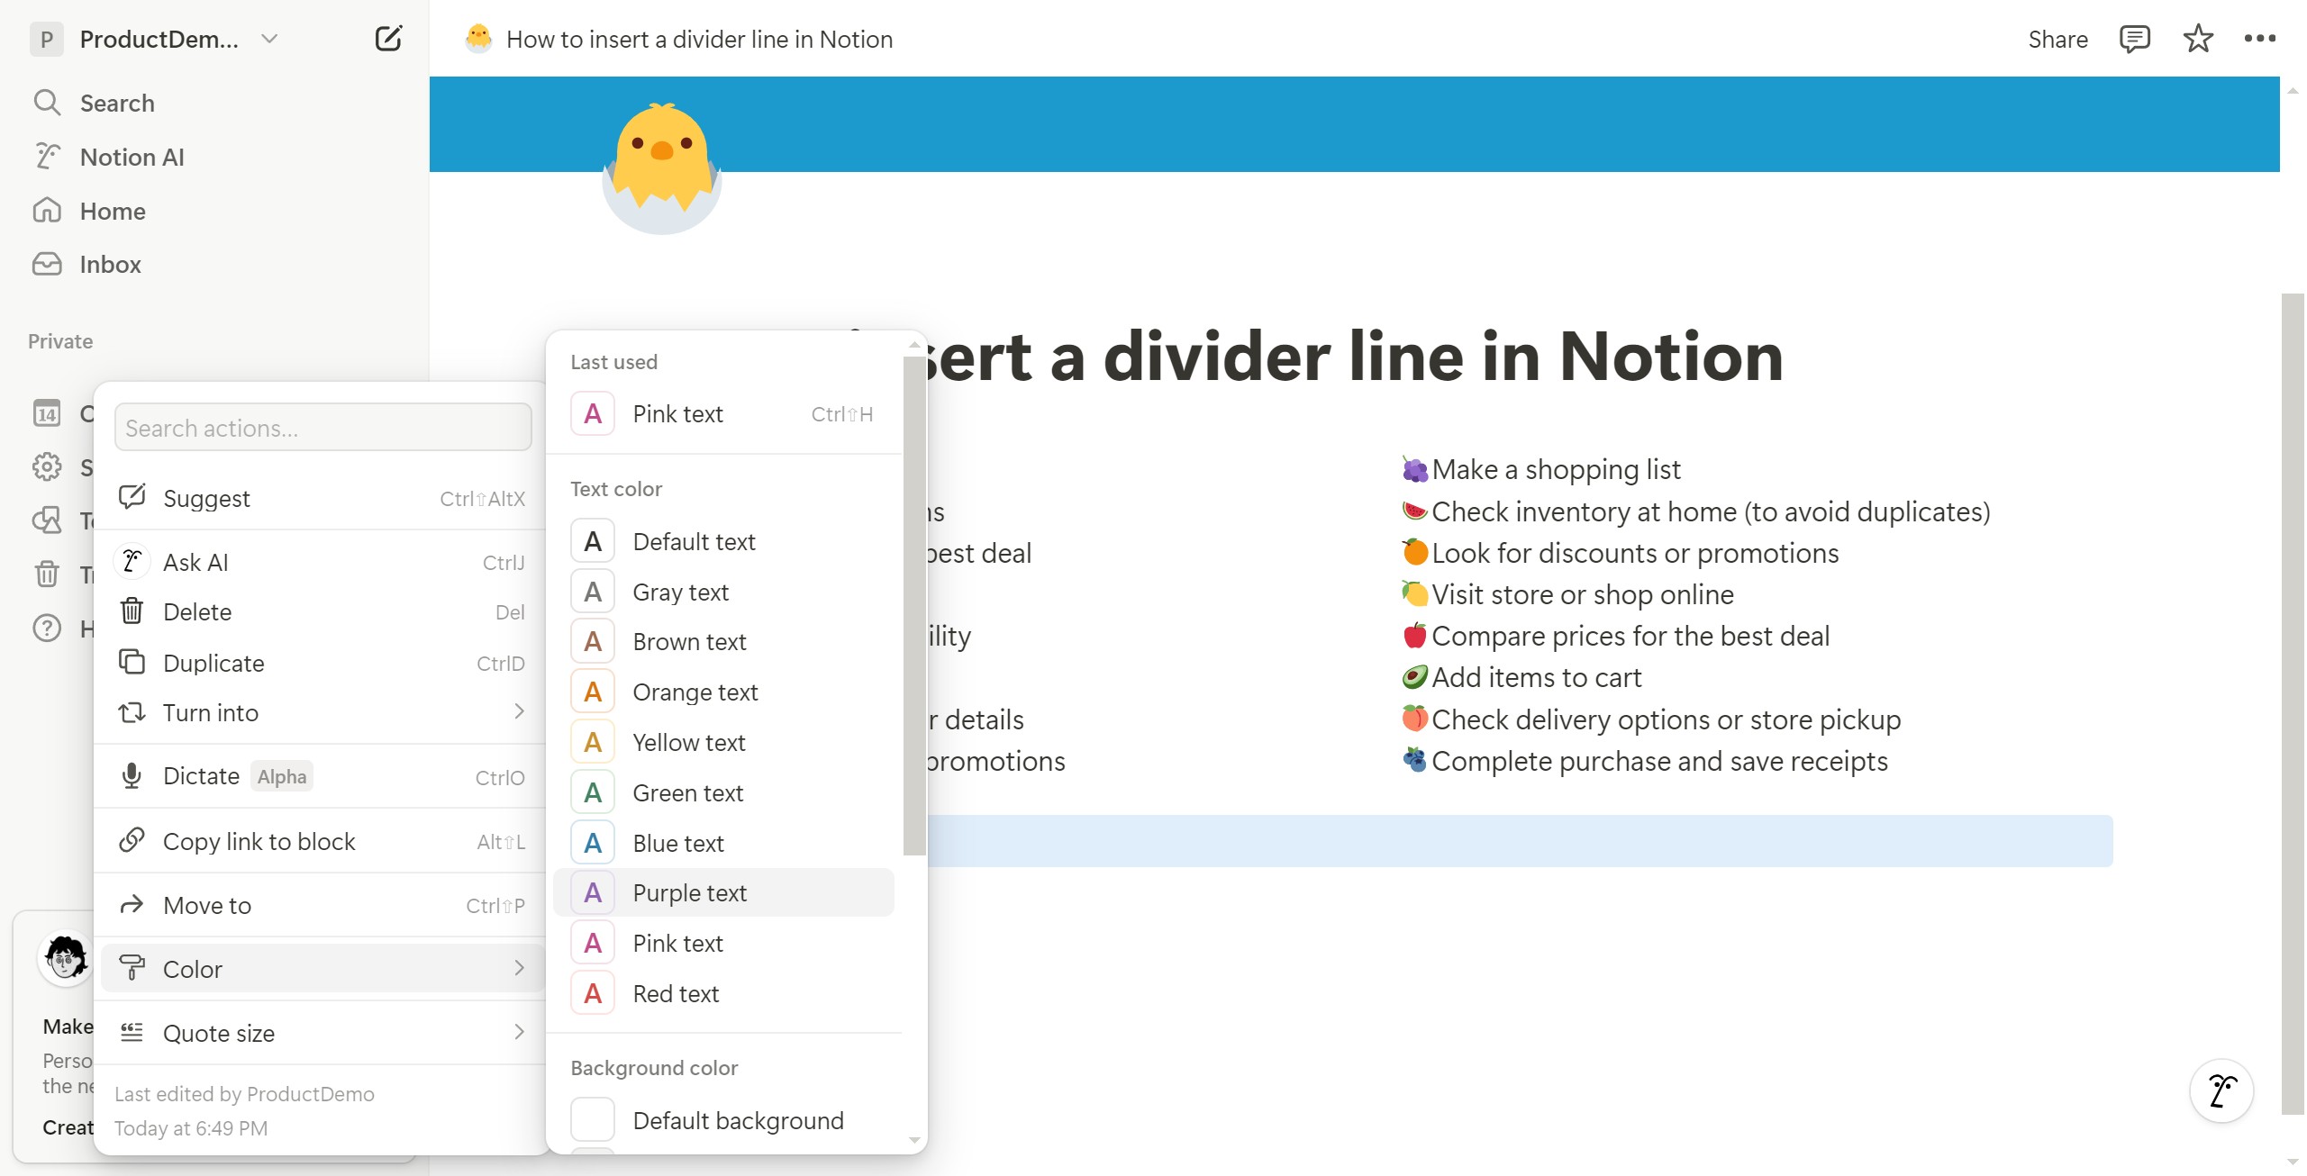This screenshot has height=1176, width=2307.
Task: Click the floating Notion AI button
Action: [x=2221, y=1090]
